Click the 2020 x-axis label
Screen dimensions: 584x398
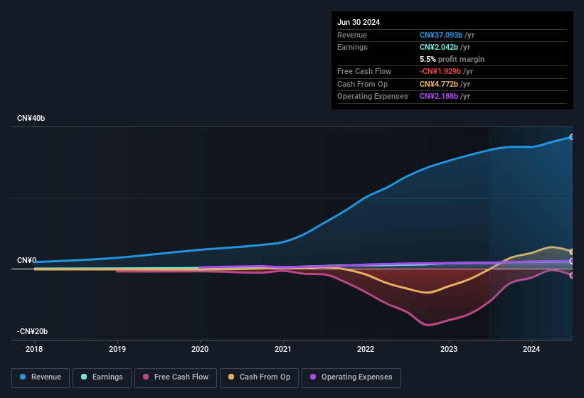click(200, 349)
